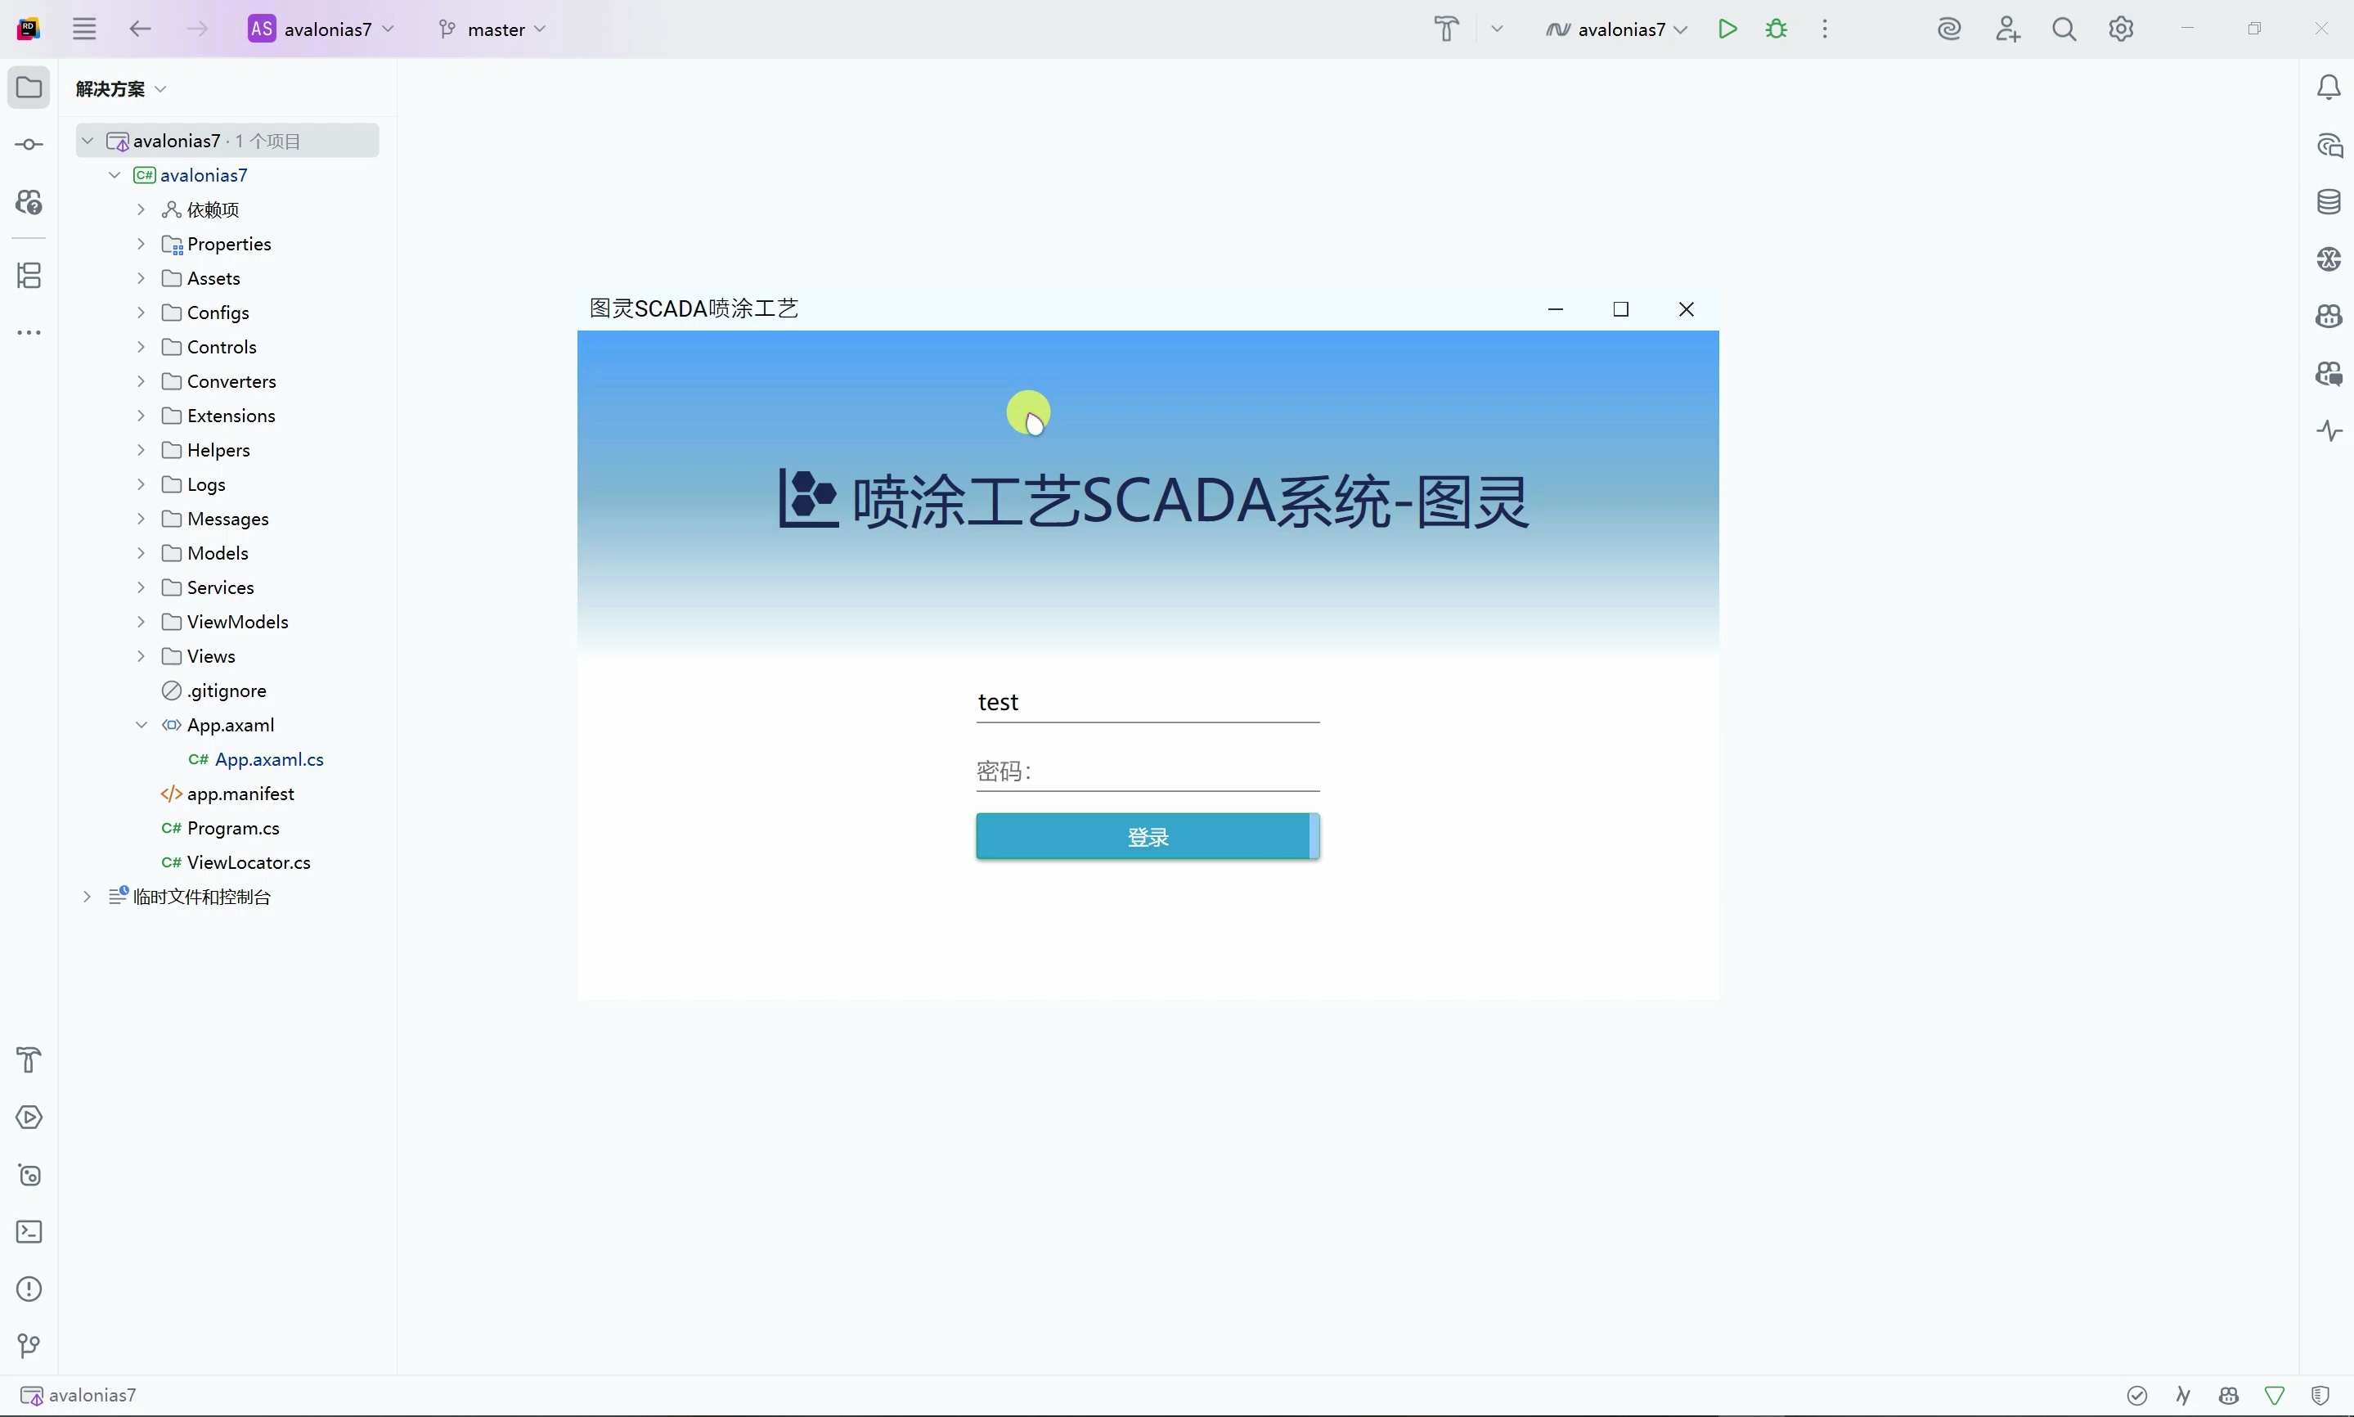Viewport: 2354px width, 1417px height.
Task: Open the AI assistant spiral icon
Action: (x=1949, y=29)
